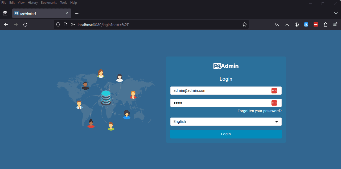Open the Downloads panel
Screen dimensions: 341x169
click(x=287, y=25)
